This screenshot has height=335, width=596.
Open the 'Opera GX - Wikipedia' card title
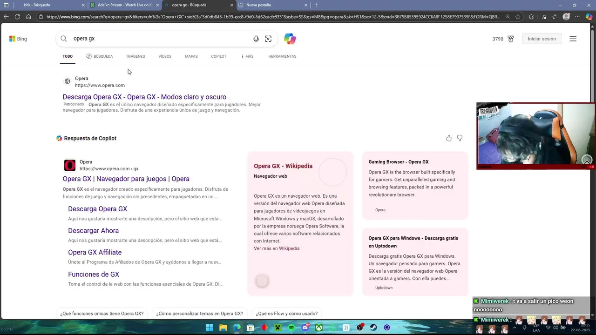283,166
